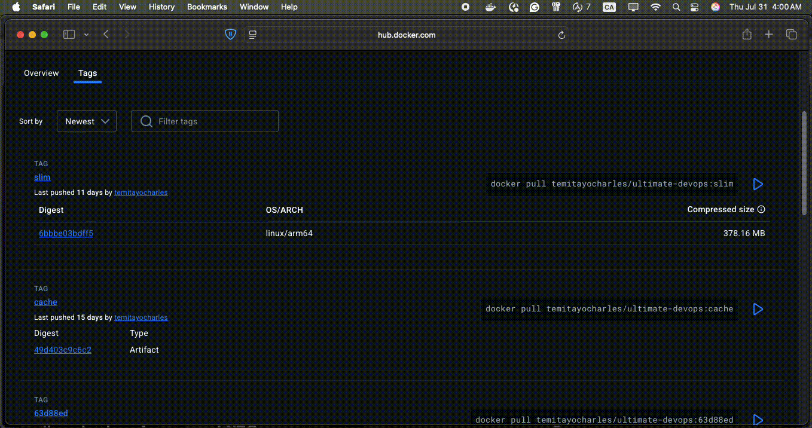The height and width of the screenshot is (428, 812).
Task: Open the Edit menu
Action: [100, 7]
